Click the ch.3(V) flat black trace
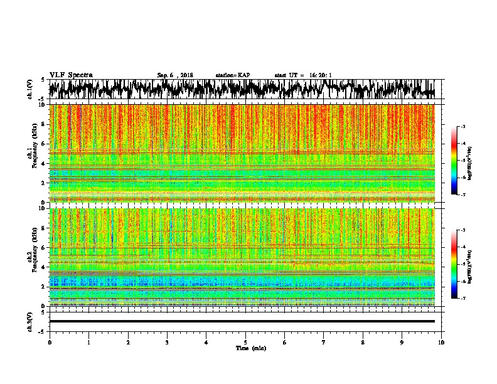 click(242, 321)
